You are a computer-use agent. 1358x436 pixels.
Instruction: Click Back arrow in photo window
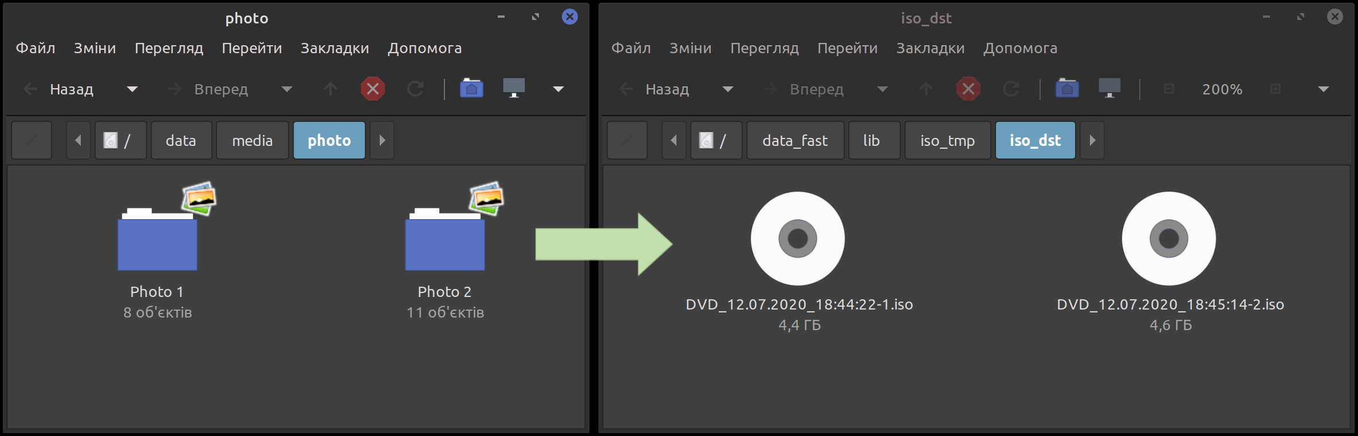tap(30, 89)
